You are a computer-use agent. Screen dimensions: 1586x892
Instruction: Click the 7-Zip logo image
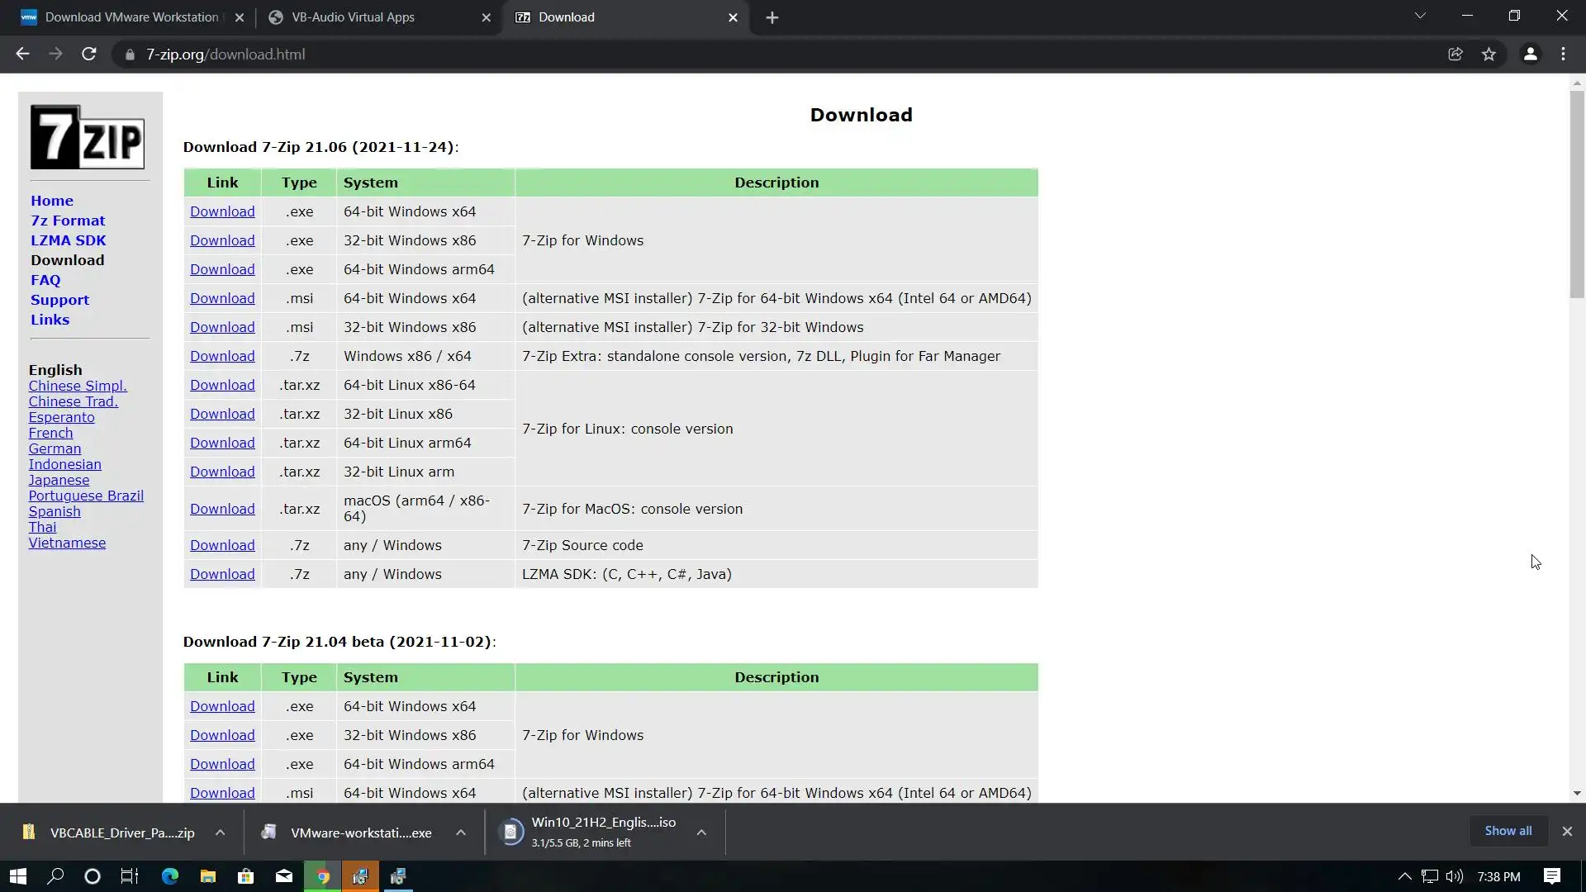pyautogui.click(x=88, y=137)
